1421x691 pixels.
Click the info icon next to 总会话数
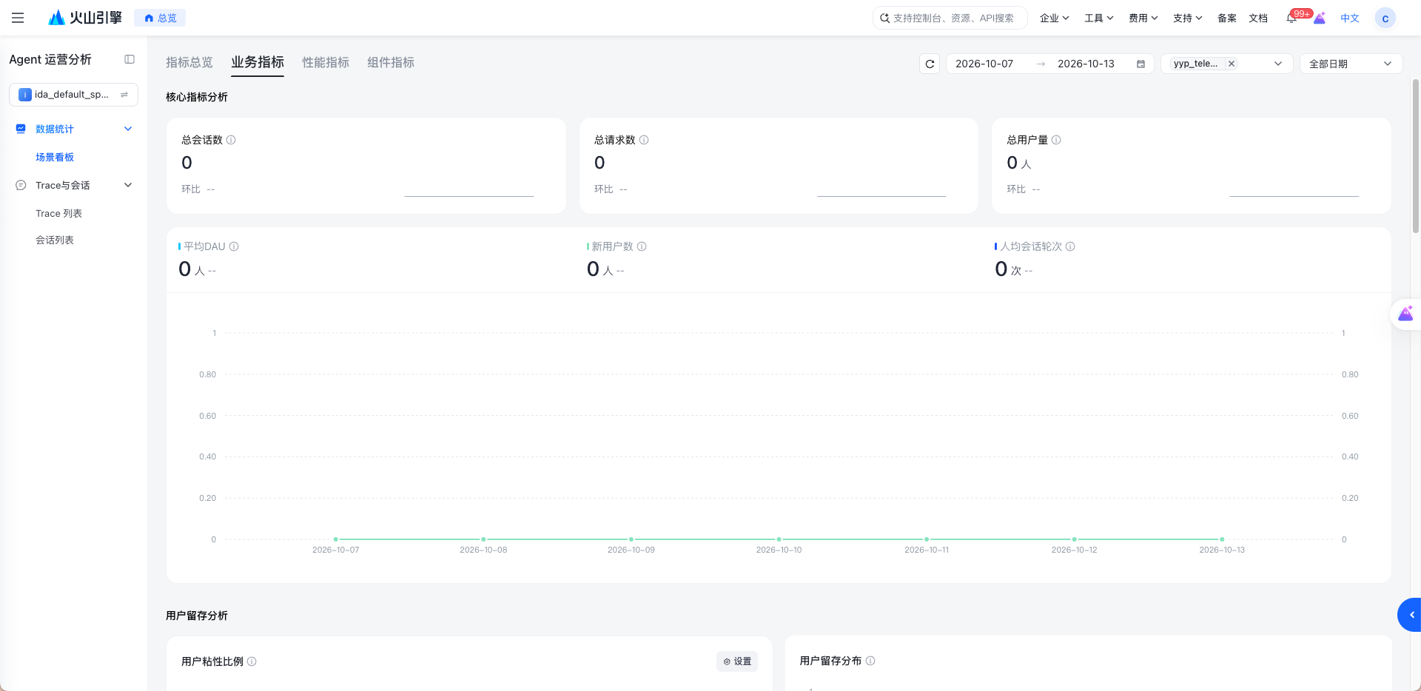(231, 140)
